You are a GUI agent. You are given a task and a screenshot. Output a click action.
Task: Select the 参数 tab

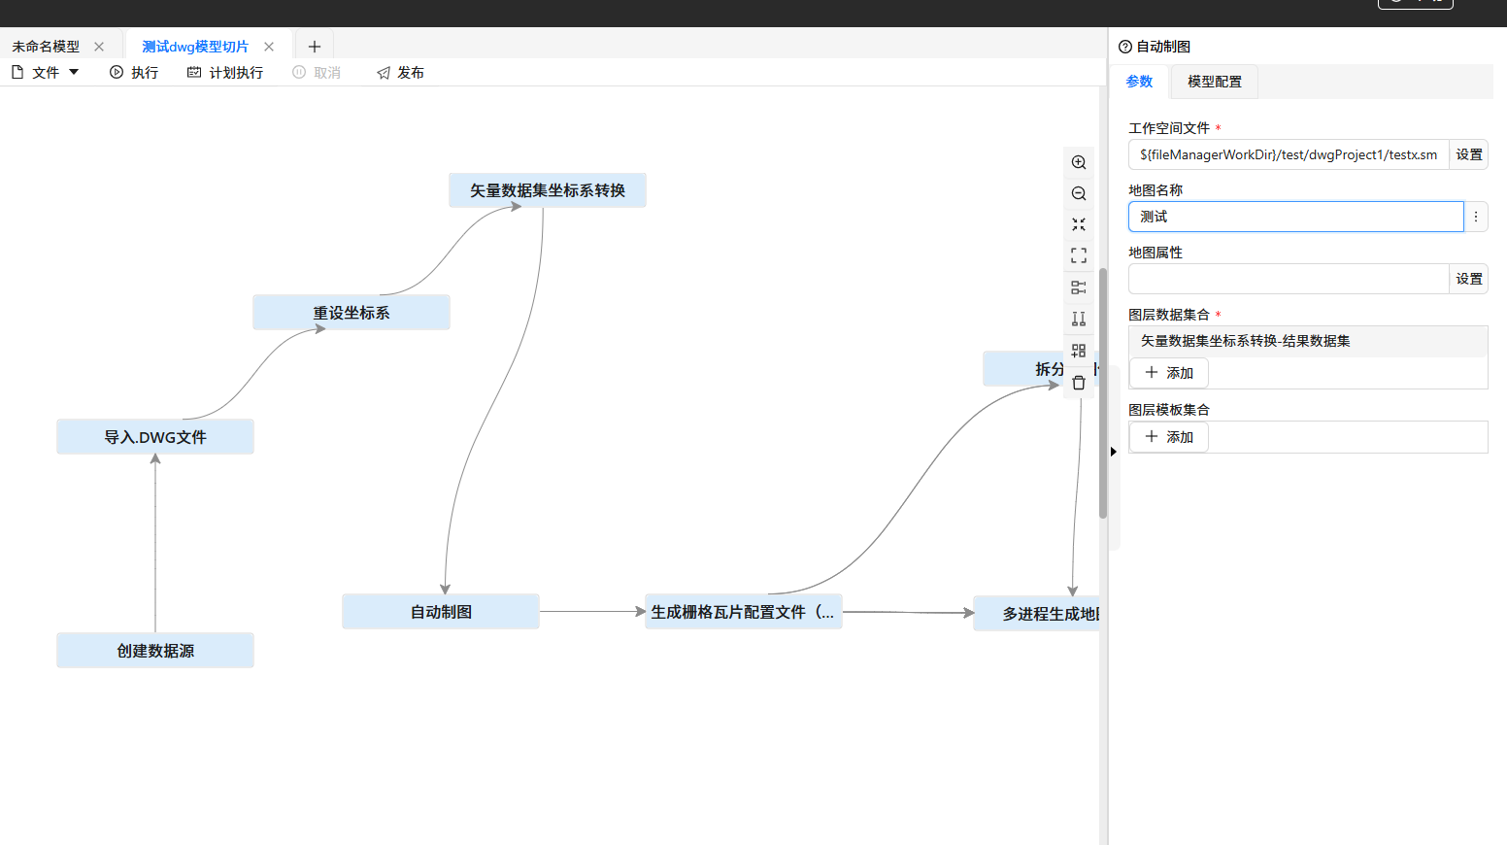point(1139,82)
